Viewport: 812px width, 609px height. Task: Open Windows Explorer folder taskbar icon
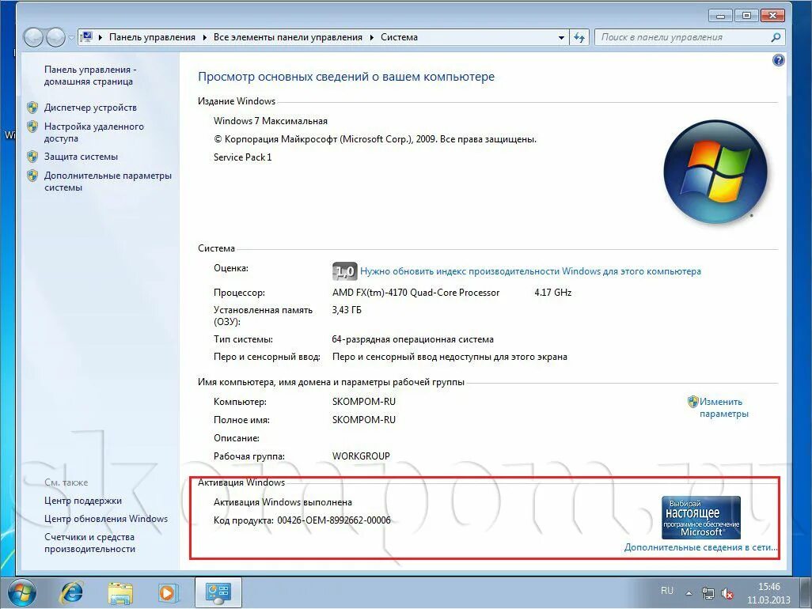click(120, 593)
